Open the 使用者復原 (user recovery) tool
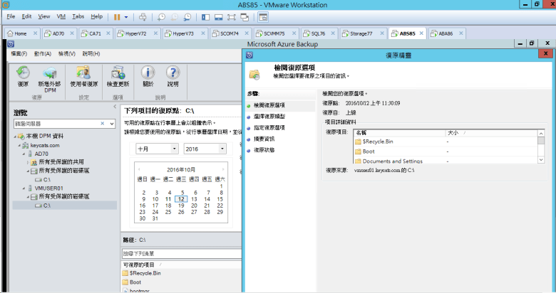The height and width of the screenshot is (293, 556). [83, 74]
